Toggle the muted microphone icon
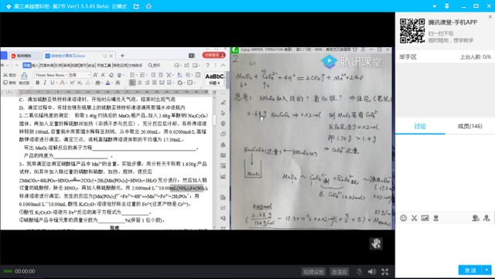Screen dimensions: 495x279 359,271
